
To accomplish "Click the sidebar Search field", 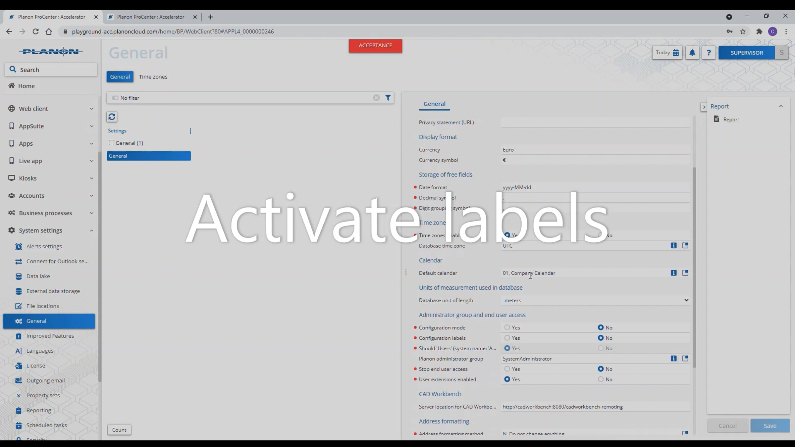I will [51, 70].
